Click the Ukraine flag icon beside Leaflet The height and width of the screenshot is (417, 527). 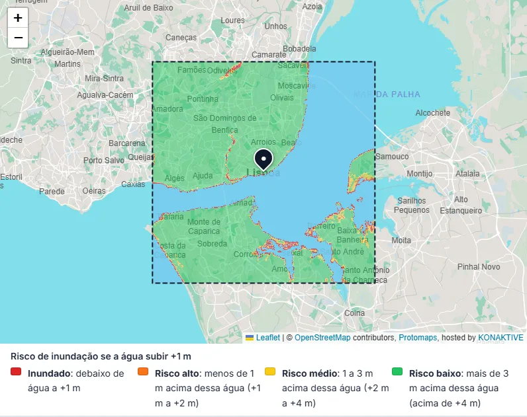tap(250, 338)
